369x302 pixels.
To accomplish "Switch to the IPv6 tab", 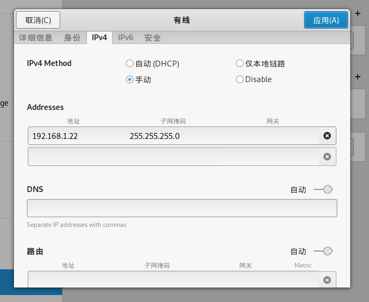I will coord(126,38).
